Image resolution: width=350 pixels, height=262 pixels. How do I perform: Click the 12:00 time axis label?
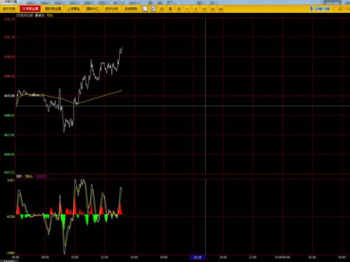click(x=104, y=257)
